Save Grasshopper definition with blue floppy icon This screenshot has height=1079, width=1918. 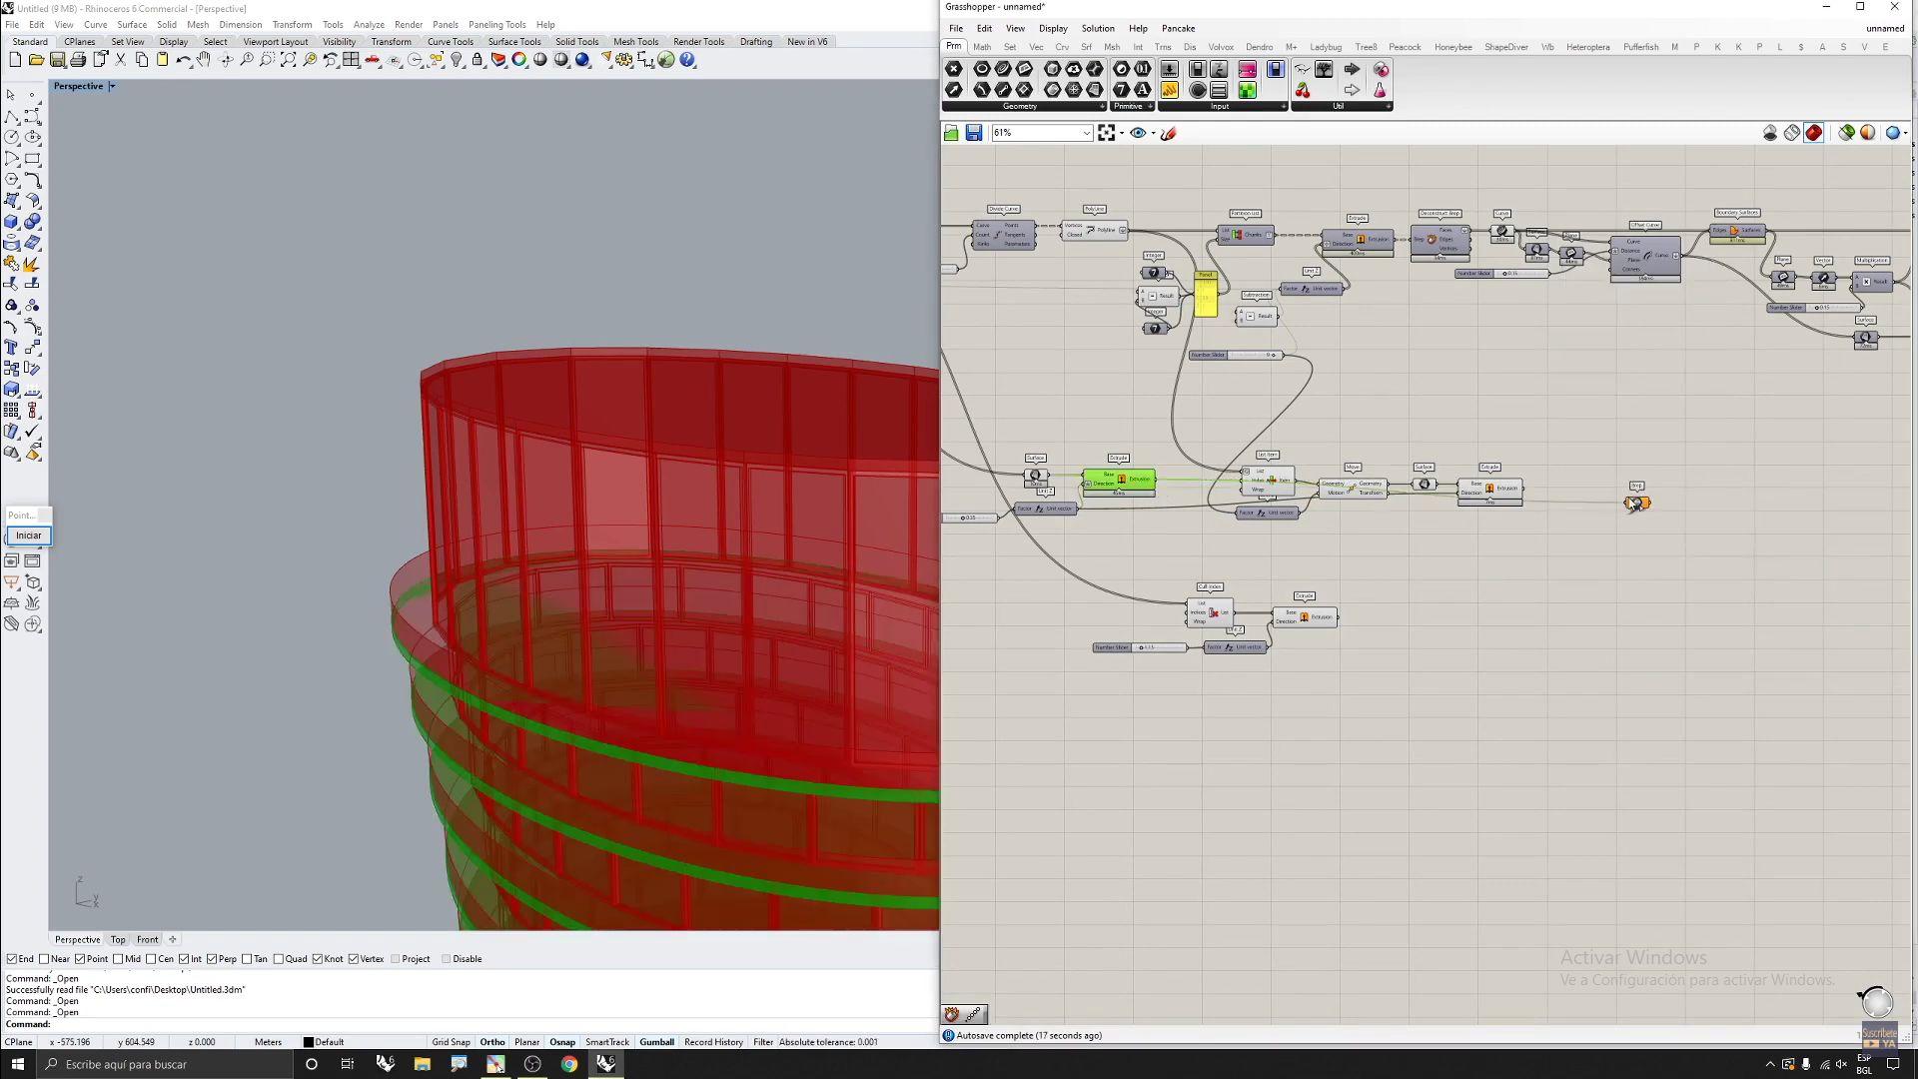tap(974, 133)
